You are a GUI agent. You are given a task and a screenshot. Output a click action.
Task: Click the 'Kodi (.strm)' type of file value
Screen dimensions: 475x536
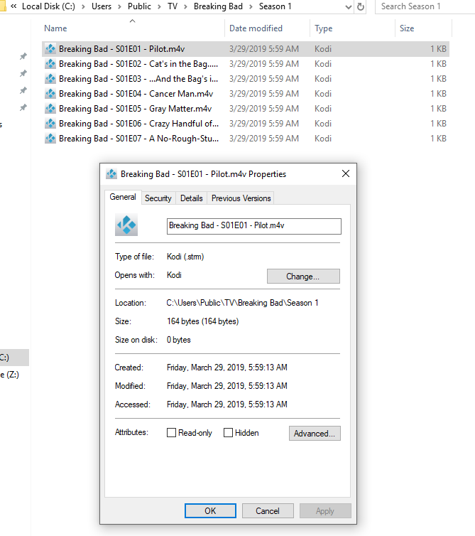pyautogui.click(x=185, y=257)
